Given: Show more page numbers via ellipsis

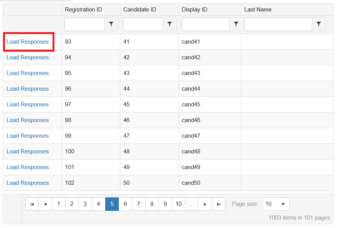Looking at the screenshot, I should pyautogui.click(x=192, y=204).
